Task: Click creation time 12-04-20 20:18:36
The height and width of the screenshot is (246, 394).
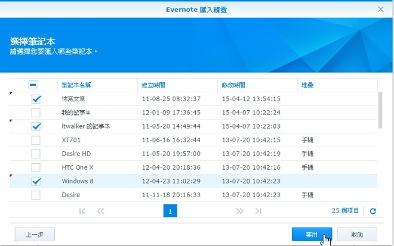Action: (171, 167)
